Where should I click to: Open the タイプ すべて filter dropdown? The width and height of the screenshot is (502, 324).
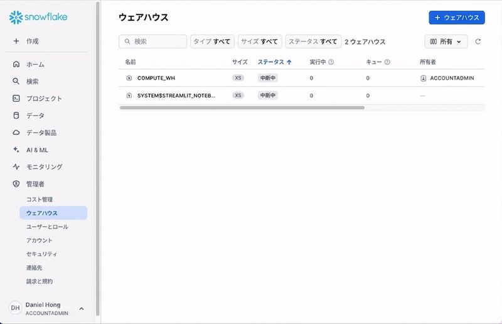pyautogui.click(x=212, y=41)
